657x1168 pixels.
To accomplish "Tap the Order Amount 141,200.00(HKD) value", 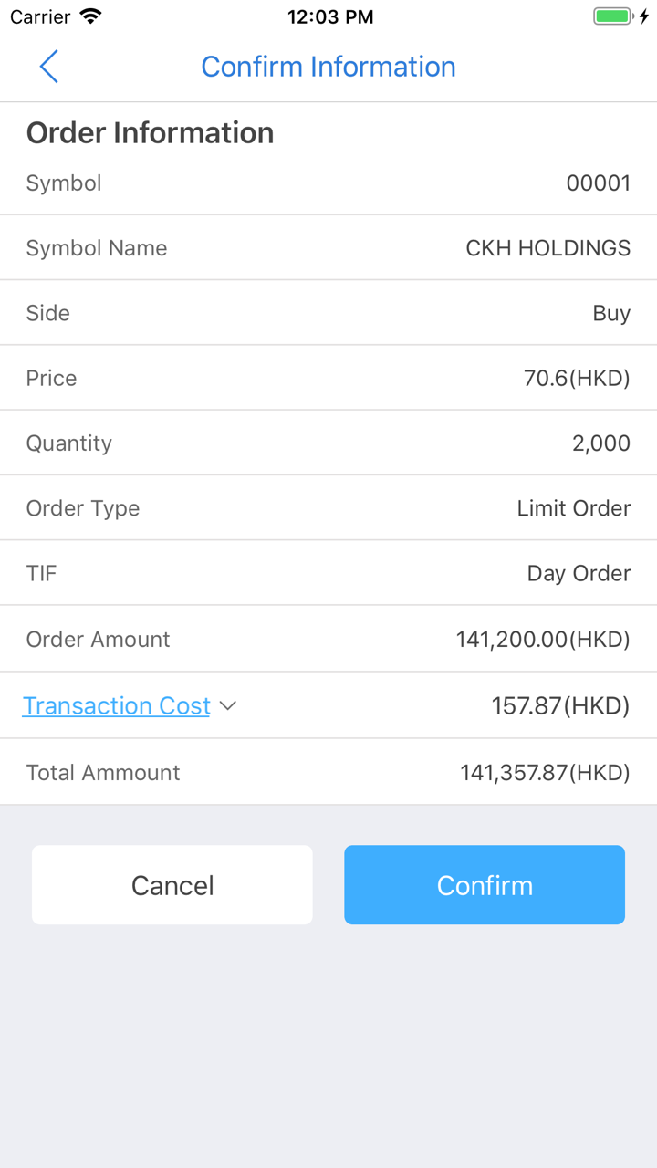I will [x=543, y=639].
